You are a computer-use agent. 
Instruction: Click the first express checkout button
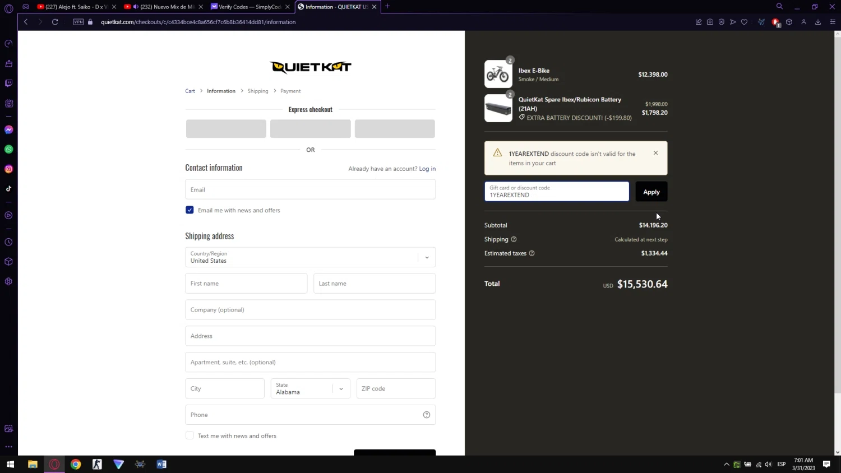pyautogui.click(x=226, y=128)
